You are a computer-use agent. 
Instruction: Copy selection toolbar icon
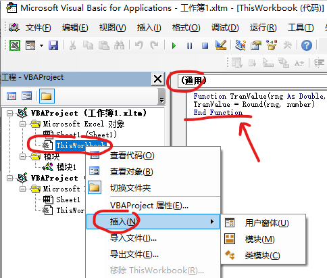coord(88,45)
